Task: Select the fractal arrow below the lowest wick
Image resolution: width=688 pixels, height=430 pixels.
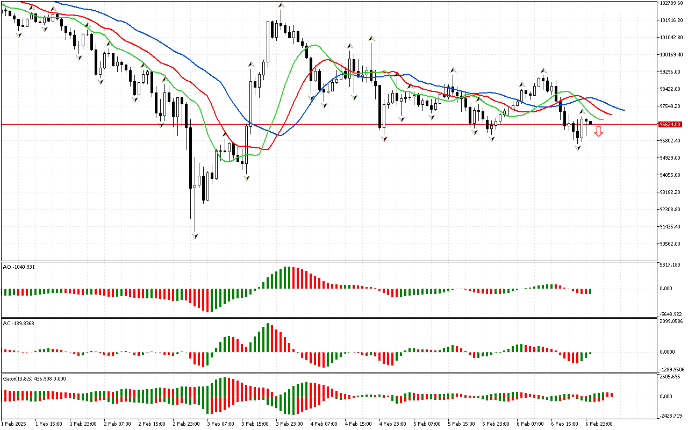Action: (x=195, y=236)
